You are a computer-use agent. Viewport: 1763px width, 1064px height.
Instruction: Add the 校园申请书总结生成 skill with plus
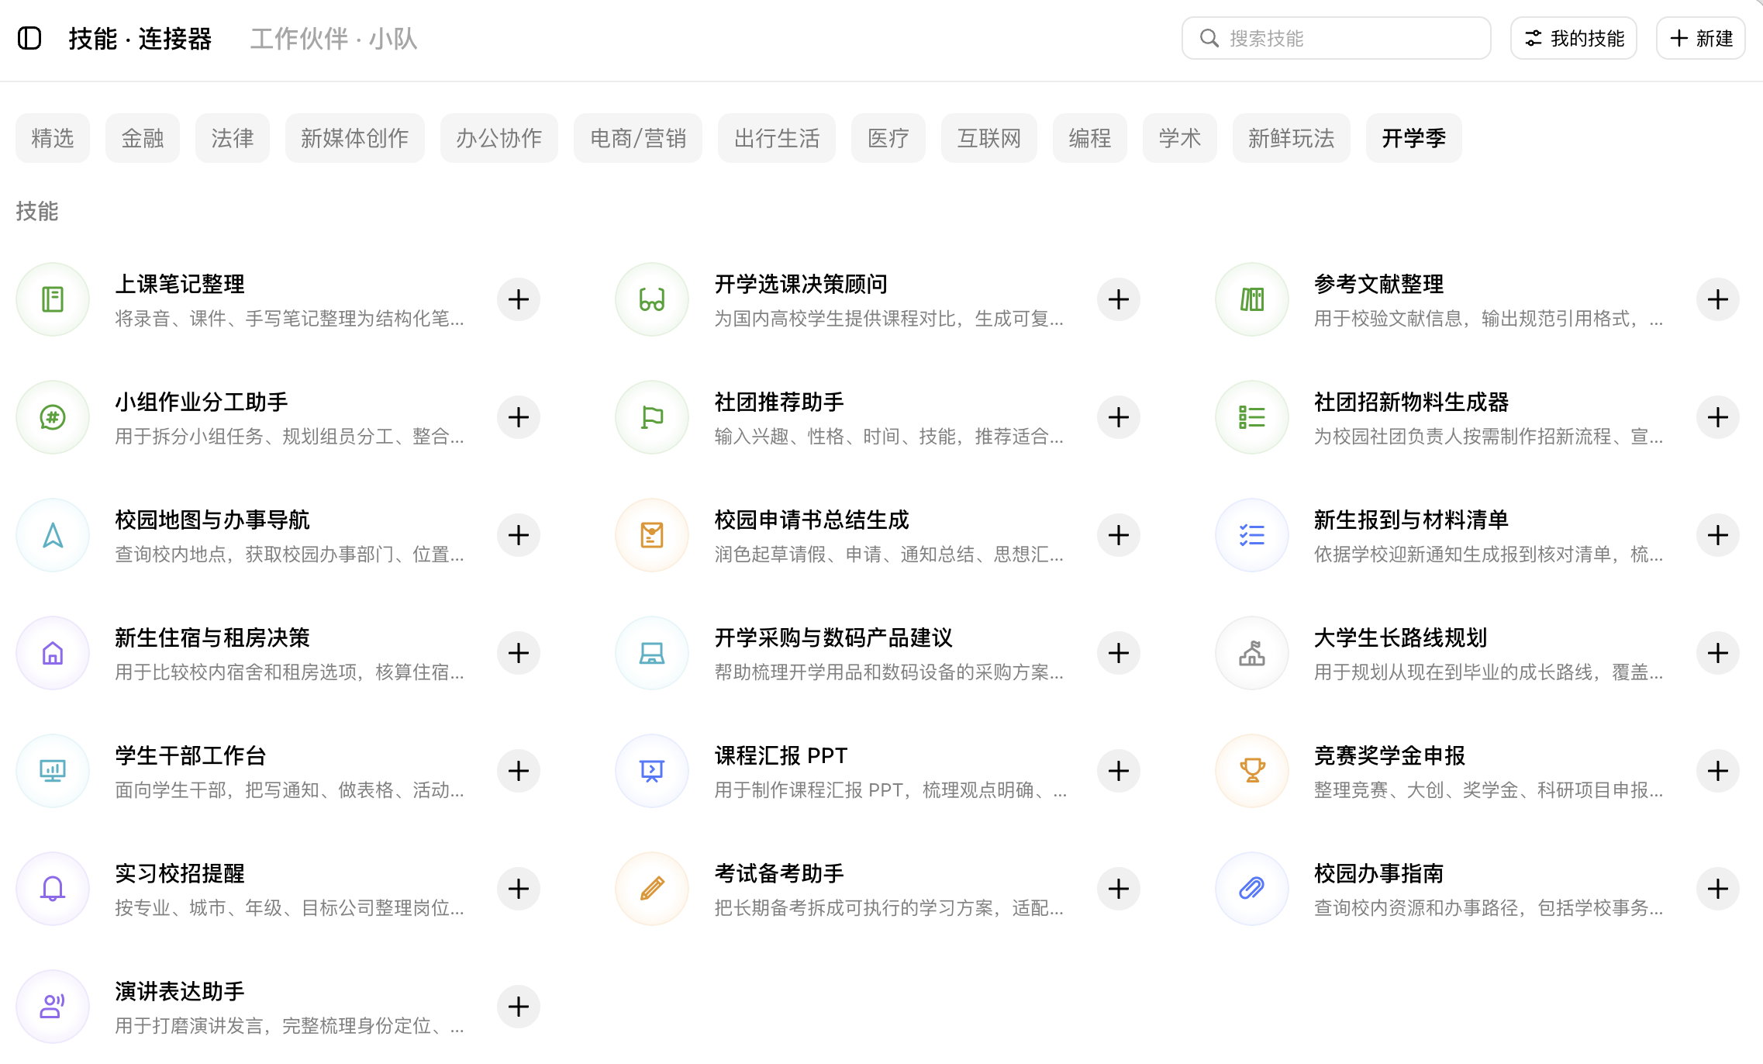[1119, 535]
